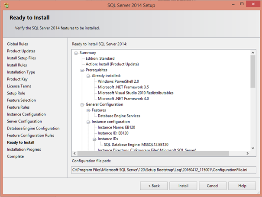The width and height of the screenshot is (262, 197).
Task: Select the Installation Type step
Action: [21, 72]
